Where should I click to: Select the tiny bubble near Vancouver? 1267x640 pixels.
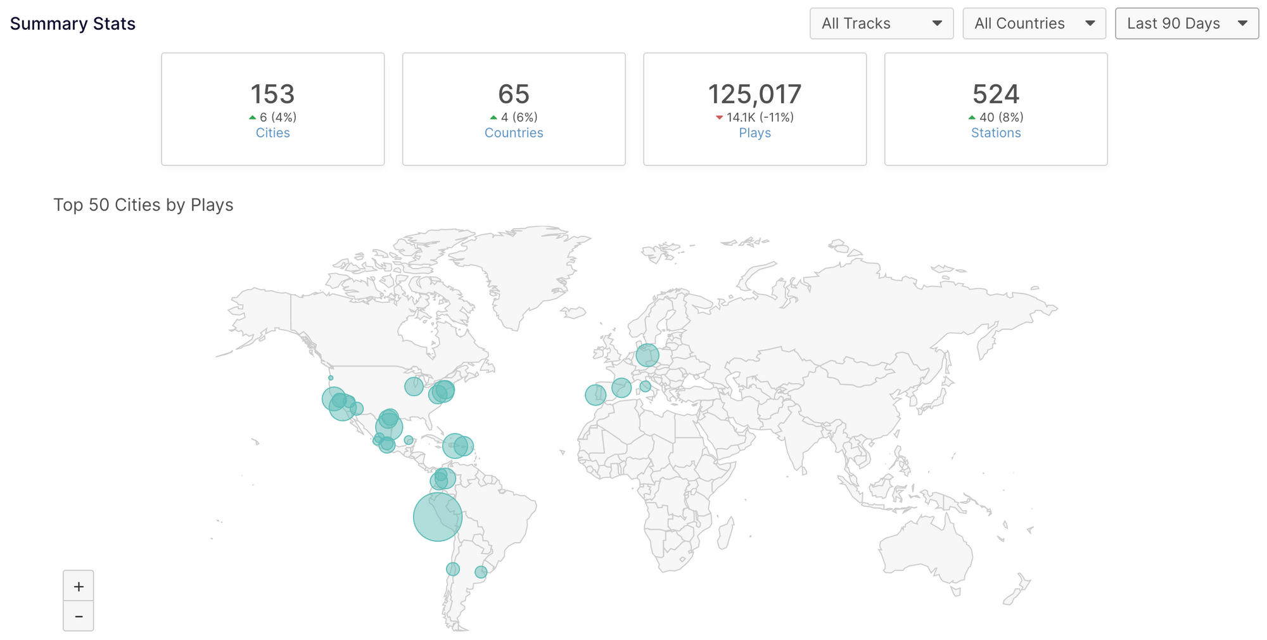(331, 378)
